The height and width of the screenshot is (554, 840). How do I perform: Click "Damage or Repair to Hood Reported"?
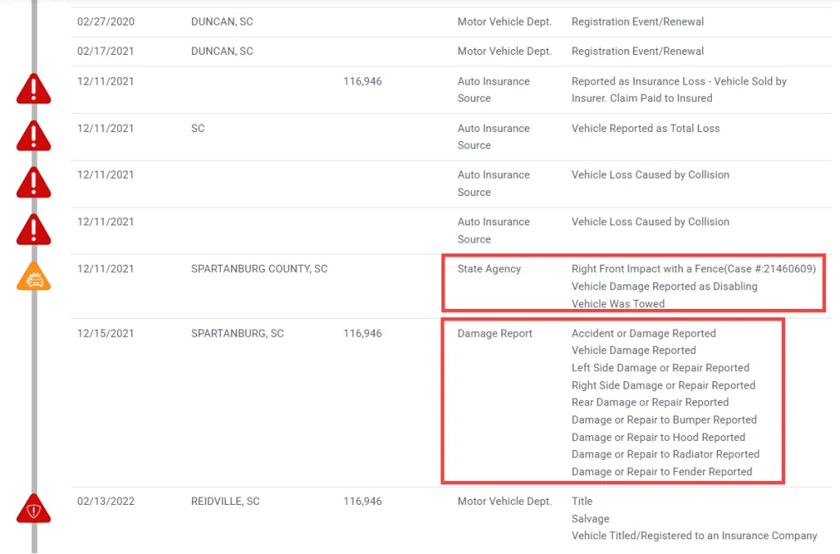(659, 438)
